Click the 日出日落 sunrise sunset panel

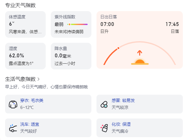(140, 40)
